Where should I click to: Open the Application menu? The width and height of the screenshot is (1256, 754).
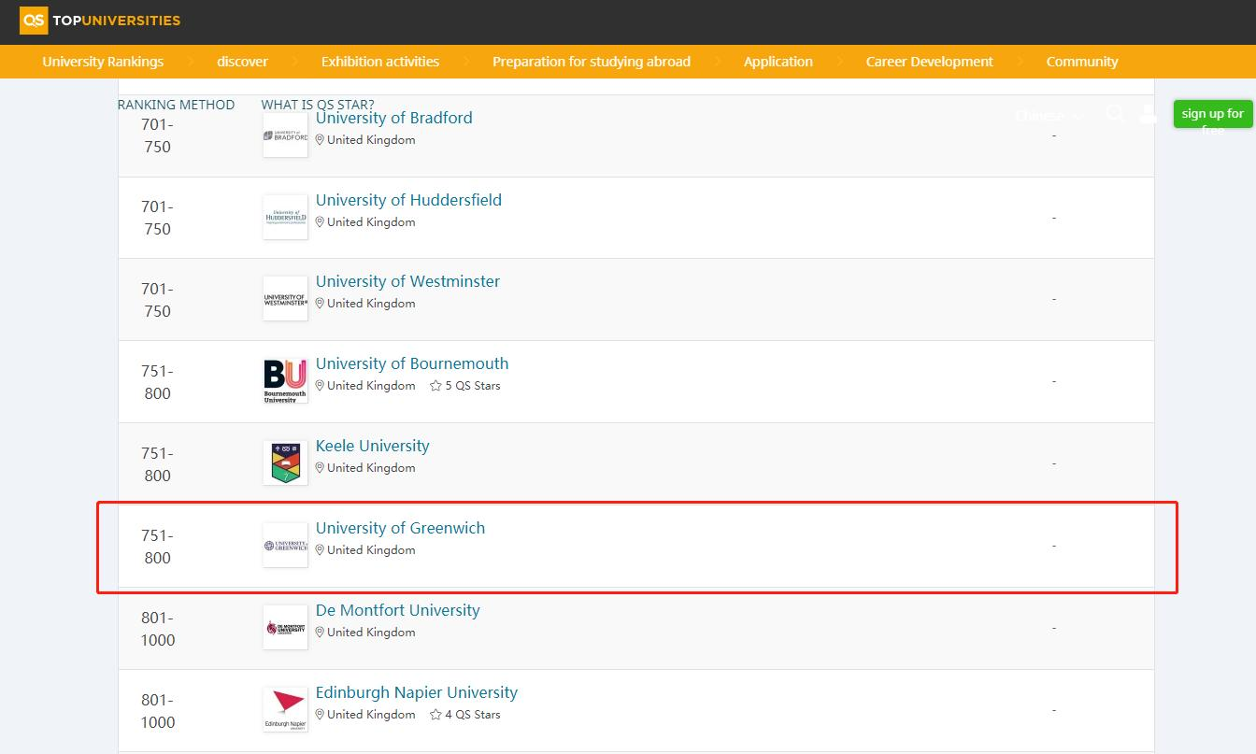[778, 62]
